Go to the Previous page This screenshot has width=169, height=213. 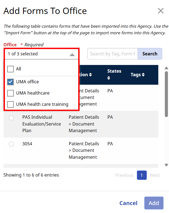coord(124,175)
